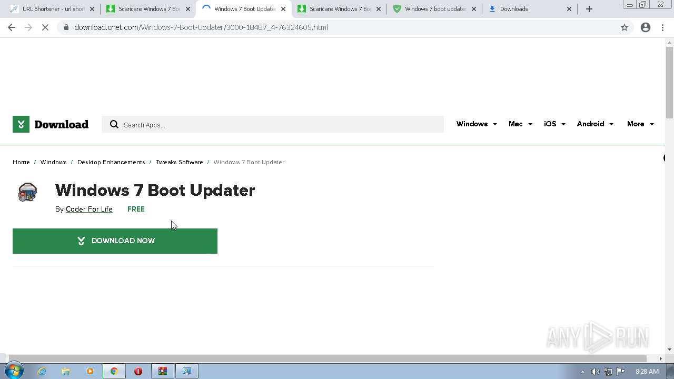Open the Tweaks Software breadcrumb link
Screen dimensions: 674x379
pos(180,162)
